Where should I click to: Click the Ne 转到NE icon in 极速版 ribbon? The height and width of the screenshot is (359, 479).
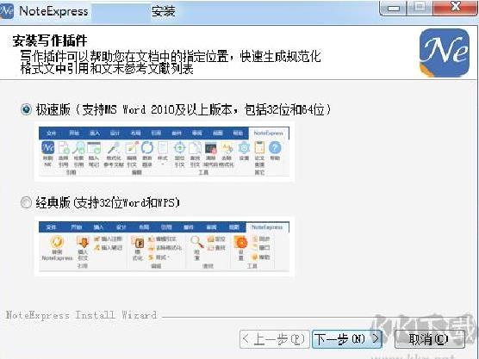pyautogui.click(x=48, y=148)
